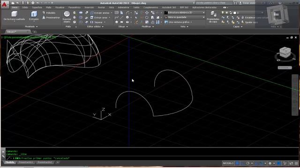Click the search keyword input field
Screen dimensions: 300x168
(x=214, y=3)
